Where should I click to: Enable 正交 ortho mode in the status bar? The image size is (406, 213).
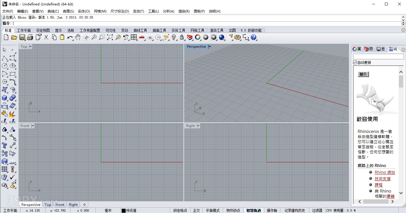tap(196, 210)
